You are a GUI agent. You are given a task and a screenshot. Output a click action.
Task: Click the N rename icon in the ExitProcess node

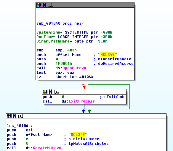click(x=51, y=92)
